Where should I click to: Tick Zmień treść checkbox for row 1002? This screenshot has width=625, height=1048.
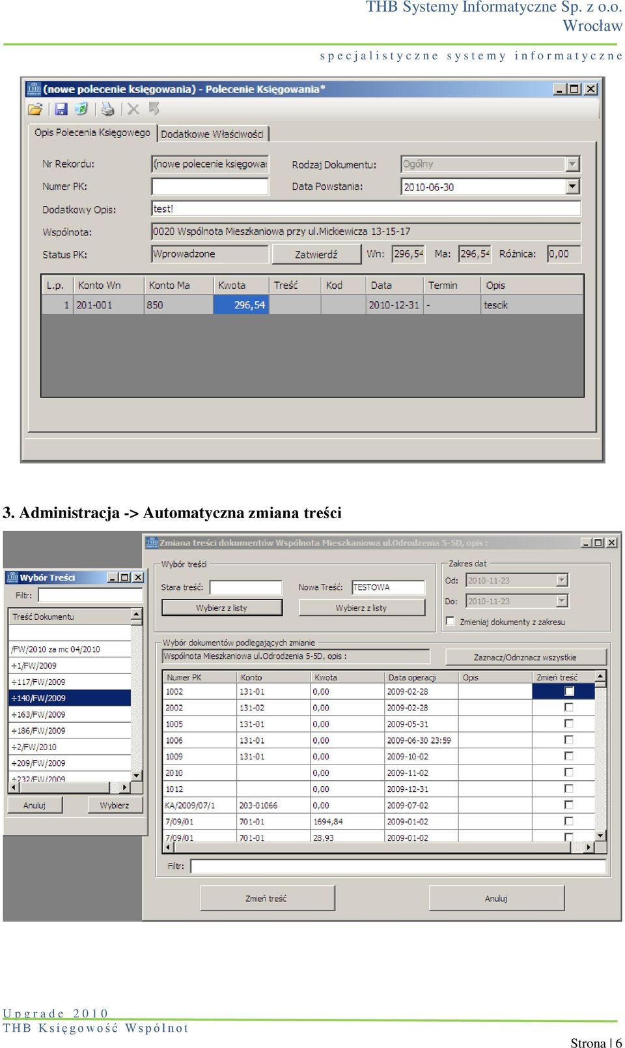[569, 691]
